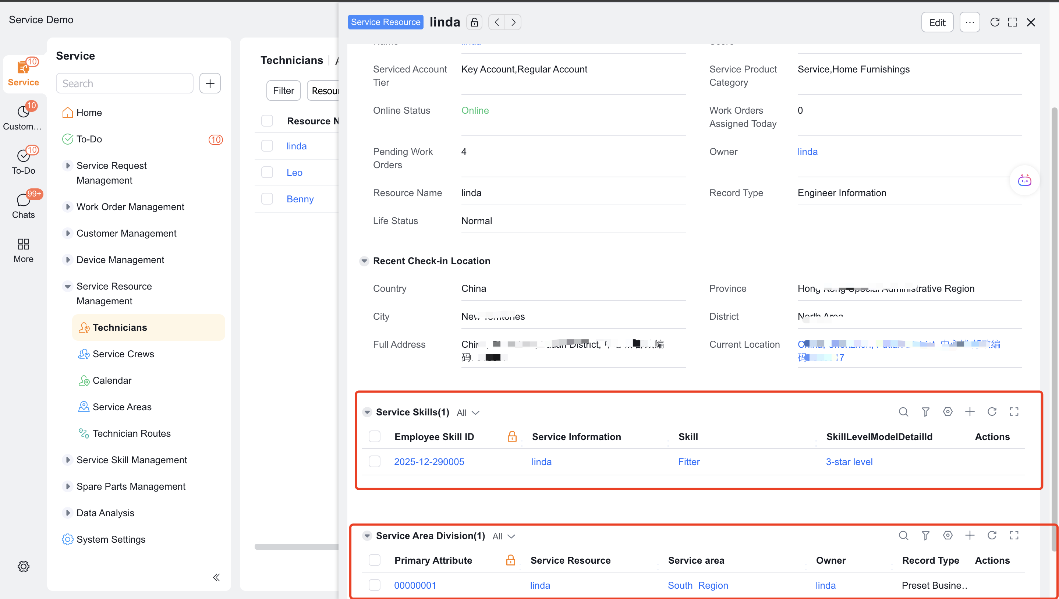Search within Service Area Division list

coord(903,535)
